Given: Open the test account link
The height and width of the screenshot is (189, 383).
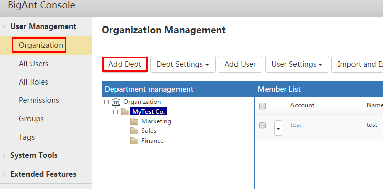Looking at the screenshot, I should point(296,125).
